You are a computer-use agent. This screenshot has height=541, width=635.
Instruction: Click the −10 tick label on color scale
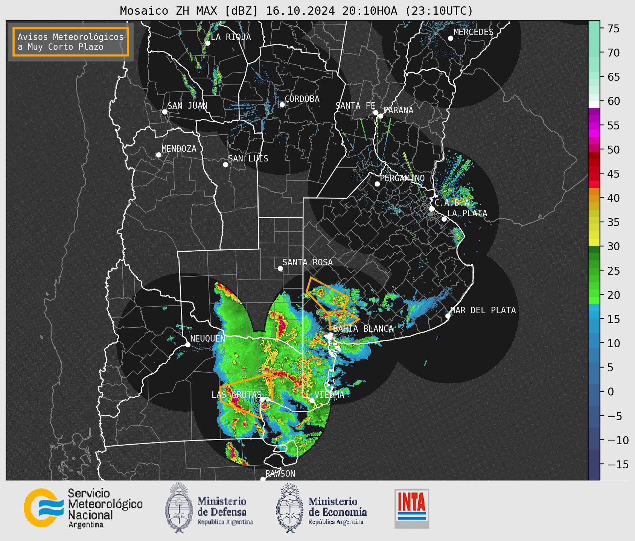tap(618, 440)
